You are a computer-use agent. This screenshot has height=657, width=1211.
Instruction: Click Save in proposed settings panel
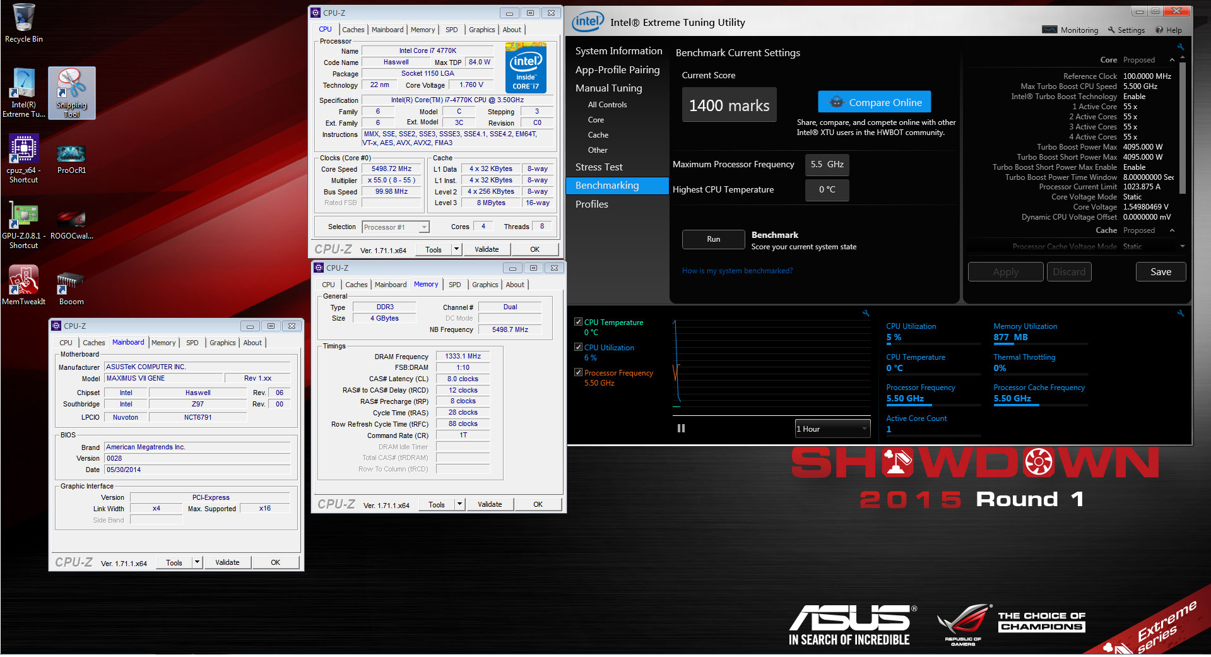point(1161,272)
